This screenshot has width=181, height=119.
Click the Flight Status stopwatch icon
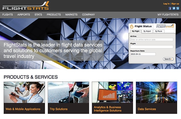coord(132,27)
